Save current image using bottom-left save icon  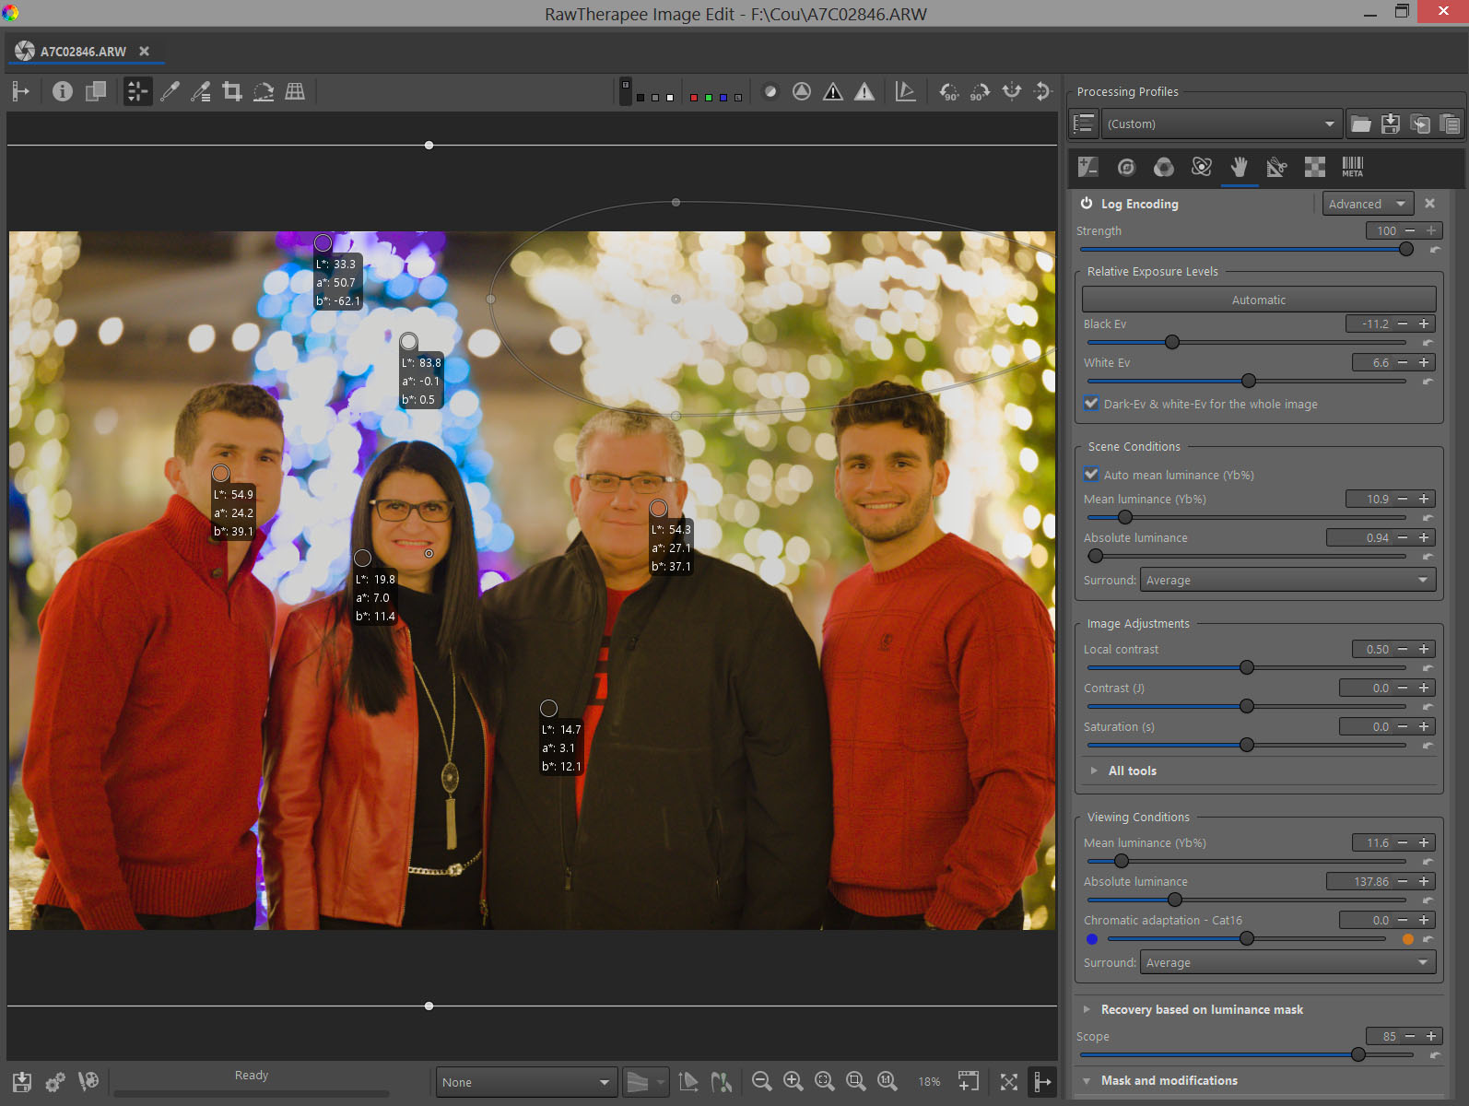[22, 1082]
